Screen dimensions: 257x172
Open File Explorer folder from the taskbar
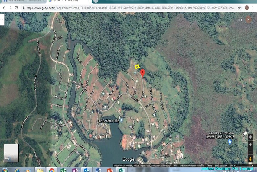point(40,170)
